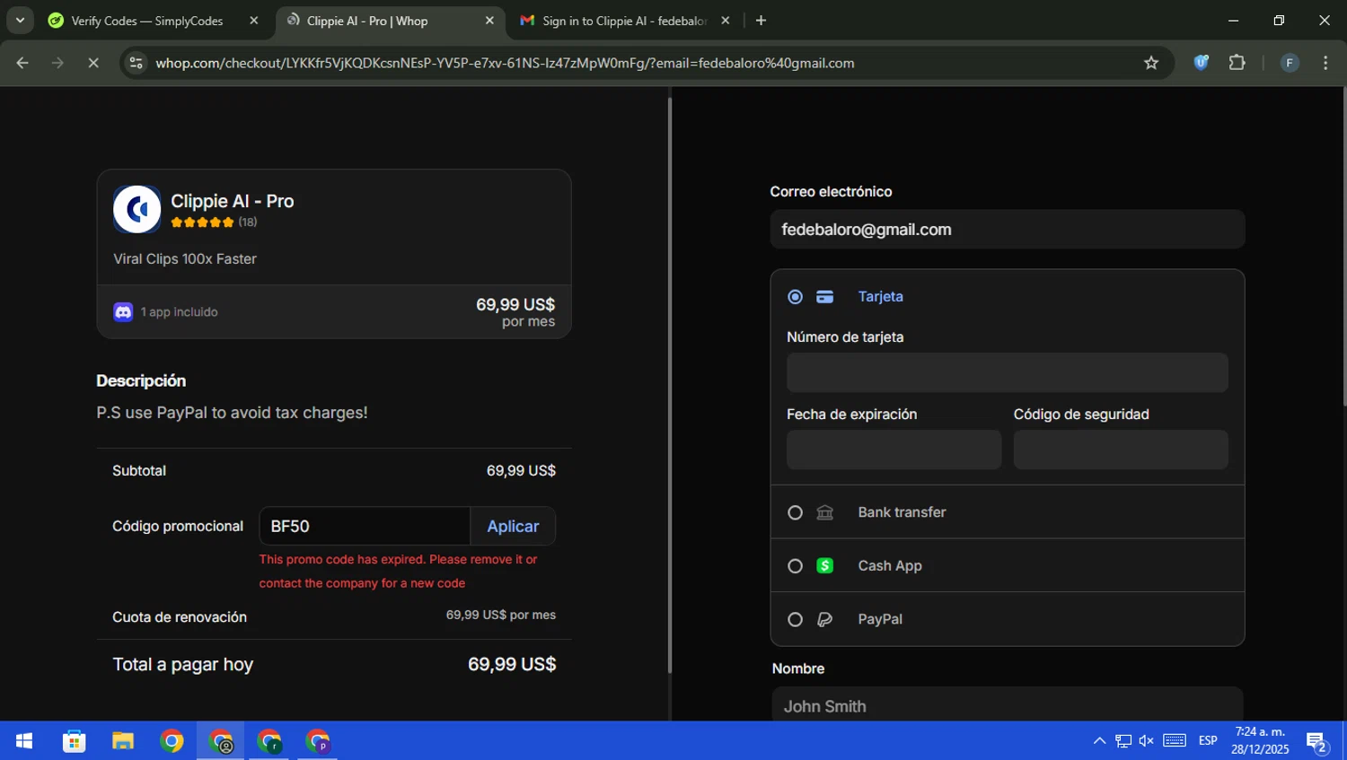
Task: Open the first Chrome taskbar icon
Action: (x=172, y=741)
